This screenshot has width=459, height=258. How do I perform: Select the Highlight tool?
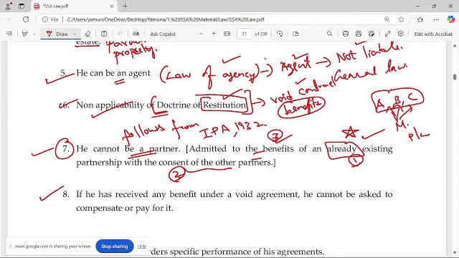point(25,34)
